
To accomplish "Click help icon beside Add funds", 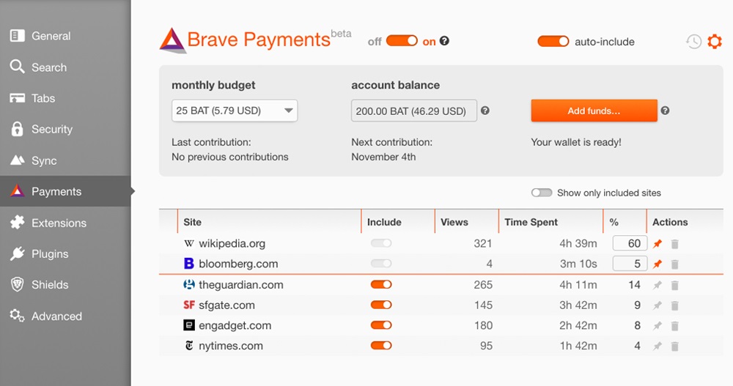I will [x=666, y=111].
